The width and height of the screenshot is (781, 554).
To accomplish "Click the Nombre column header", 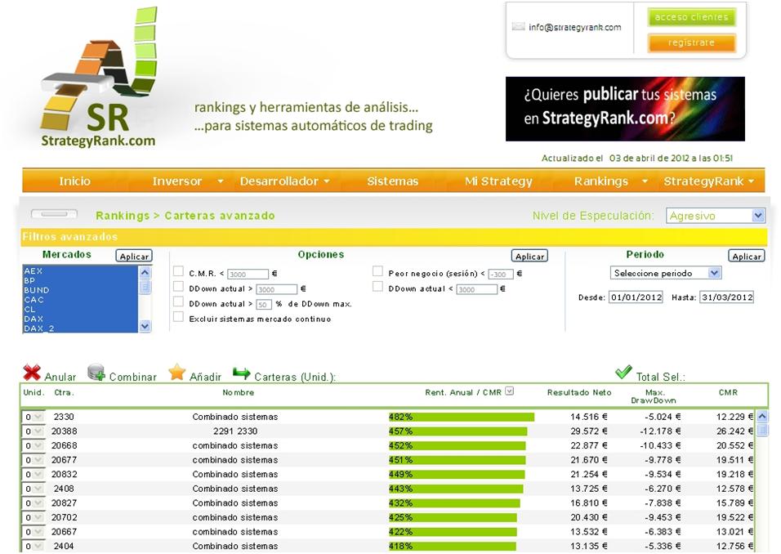I will click(x=238, y=392).
